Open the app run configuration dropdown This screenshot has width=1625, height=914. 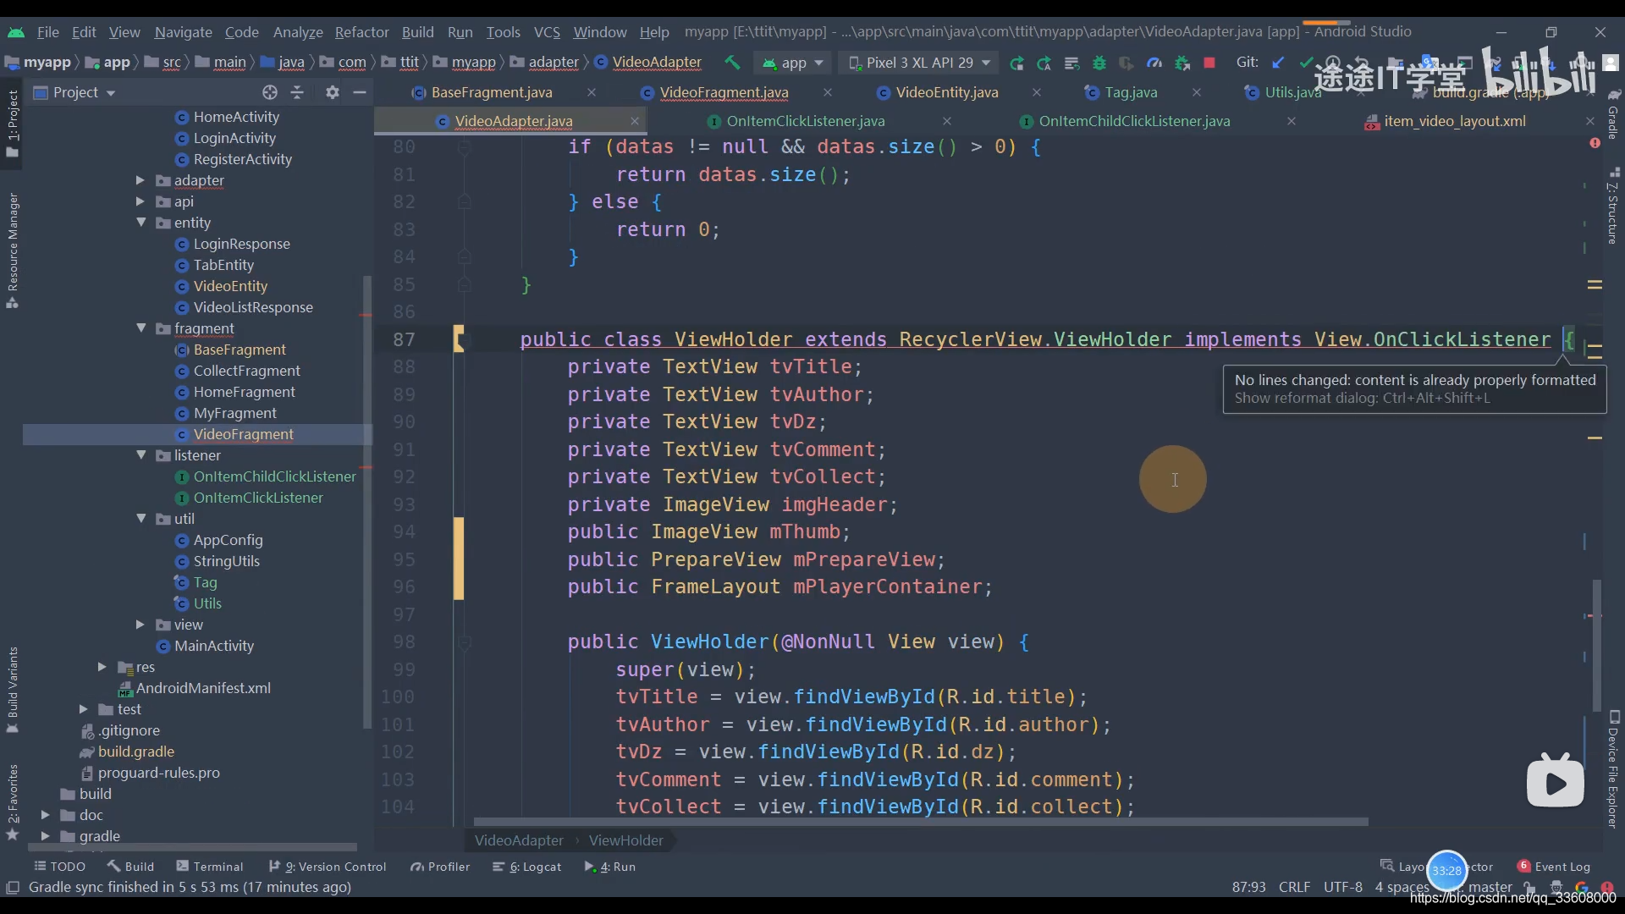[793, 63]
